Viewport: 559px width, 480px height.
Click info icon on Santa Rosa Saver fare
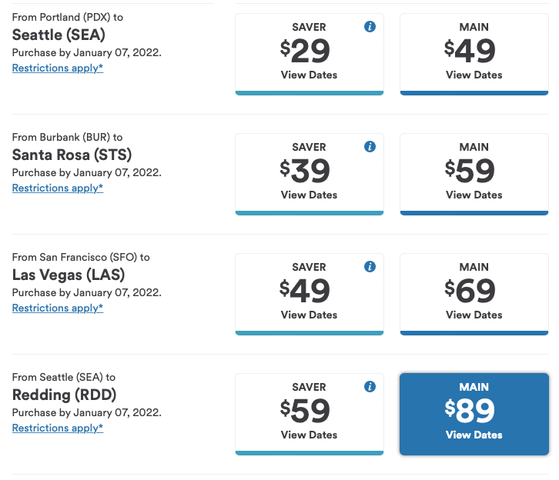coord(370,147)
